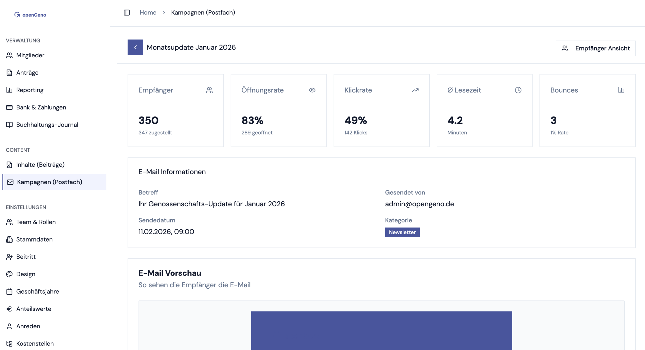Click the clock icon in Lesezeit card

(518, 90)
